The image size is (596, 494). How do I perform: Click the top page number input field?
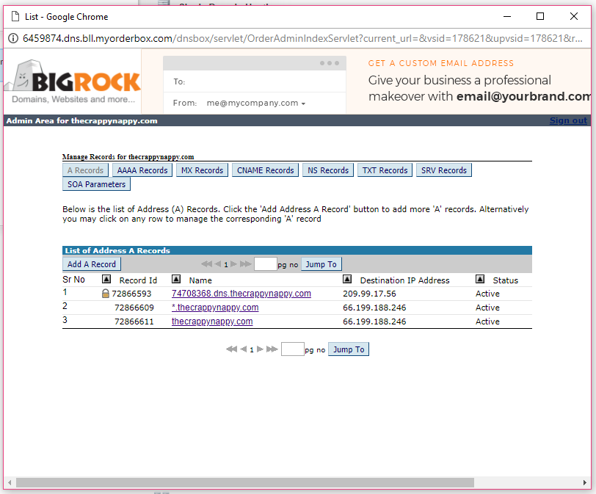265,264
